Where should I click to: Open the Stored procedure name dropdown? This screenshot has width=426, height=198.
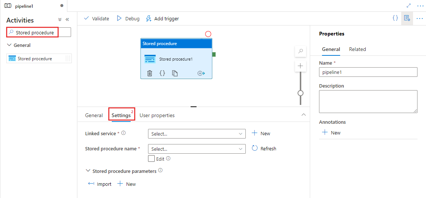click(x=197, y=149)
